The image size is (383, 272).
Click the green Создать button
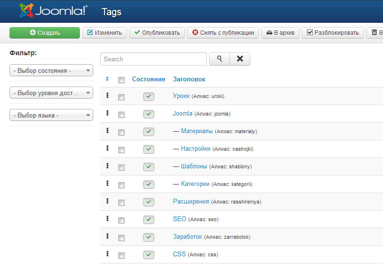point(45,33)
